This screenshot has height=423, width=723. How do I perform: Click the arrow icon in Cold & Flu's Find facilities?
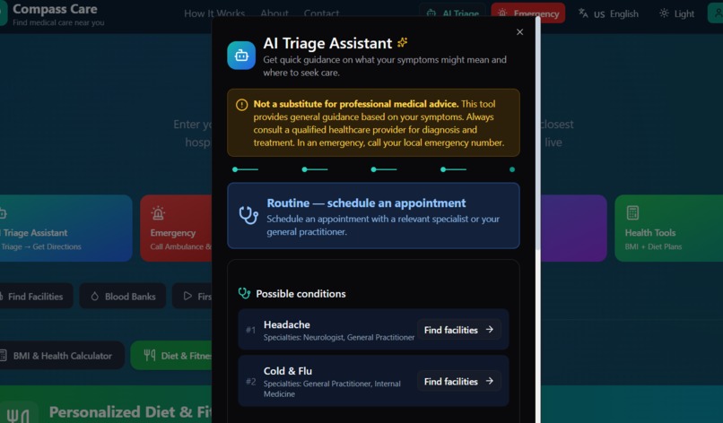pyautogui.click(x=490, y=381)
